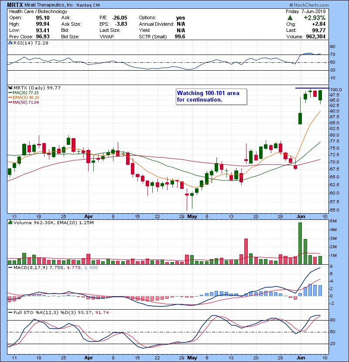The width and height of the screenshot is (349, 362).
Task: Click the green up-triangle change indicator
Action: (x=290, y=18)
